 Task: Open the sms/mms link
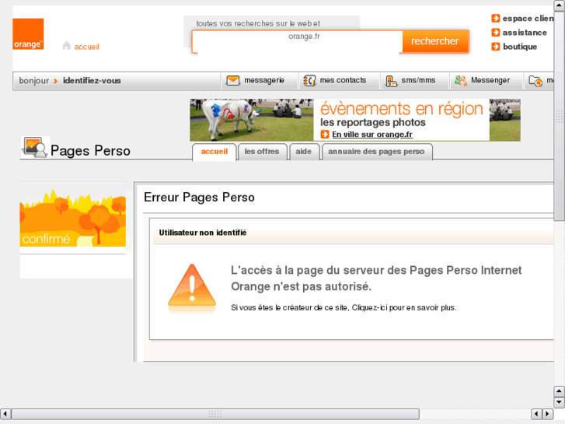(x=418, y=80)
